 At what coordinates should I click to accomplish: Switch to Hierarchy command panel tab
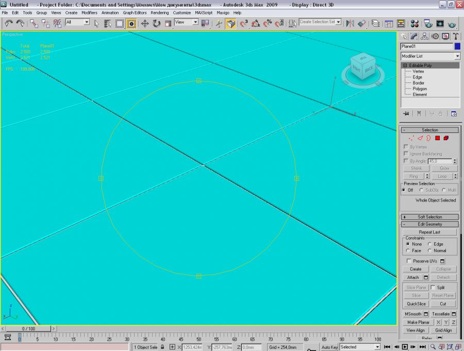tap(425, 37)
